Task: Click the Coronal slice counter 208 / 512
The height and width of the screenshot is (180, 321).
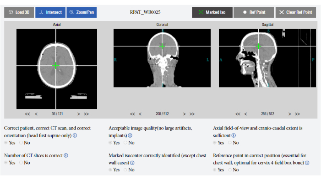Action: tap(162, 114)
